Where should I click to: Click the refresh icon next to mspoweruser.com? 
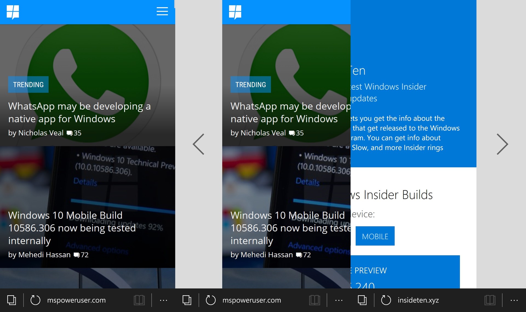(x=36, y=300)
